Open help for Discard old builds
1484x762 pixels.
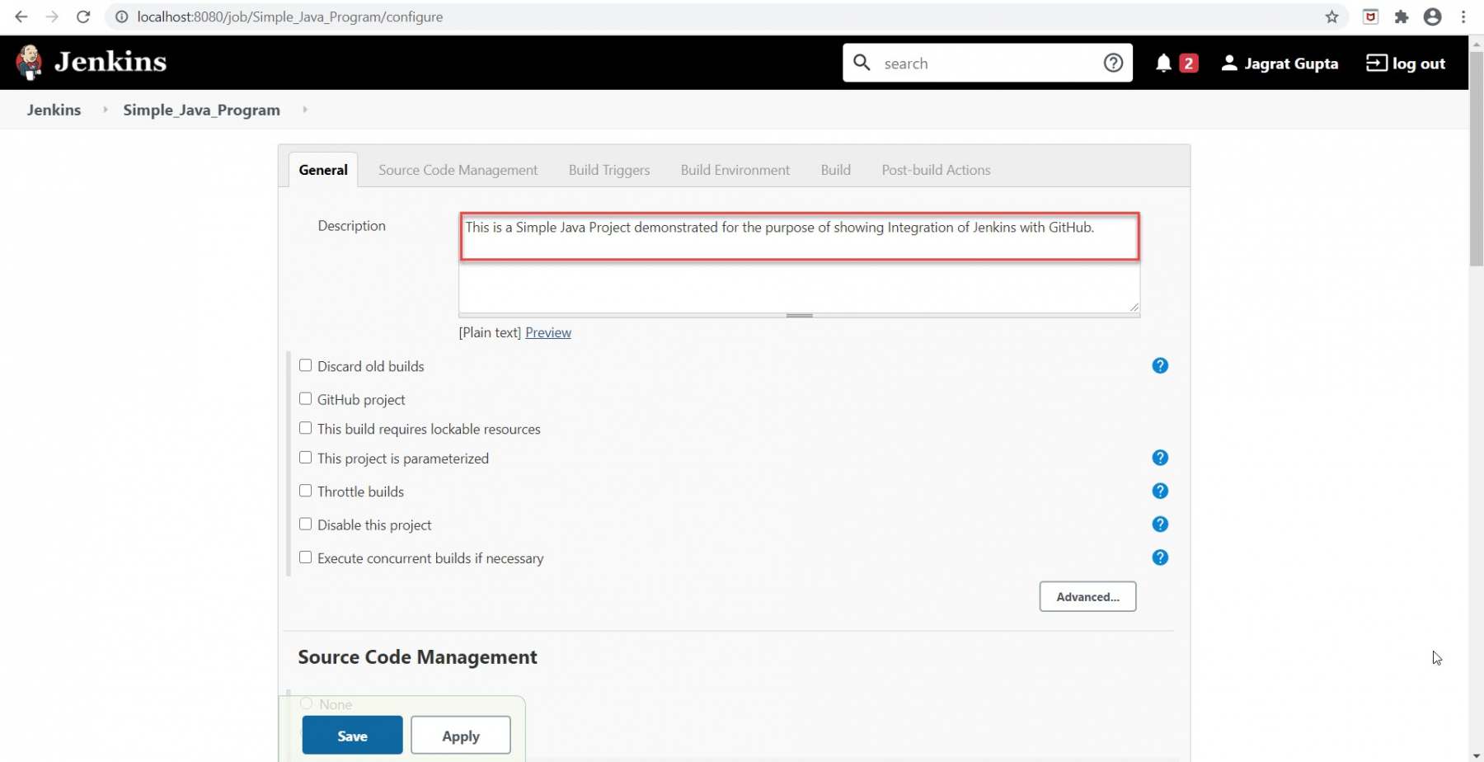[1160, 365]
